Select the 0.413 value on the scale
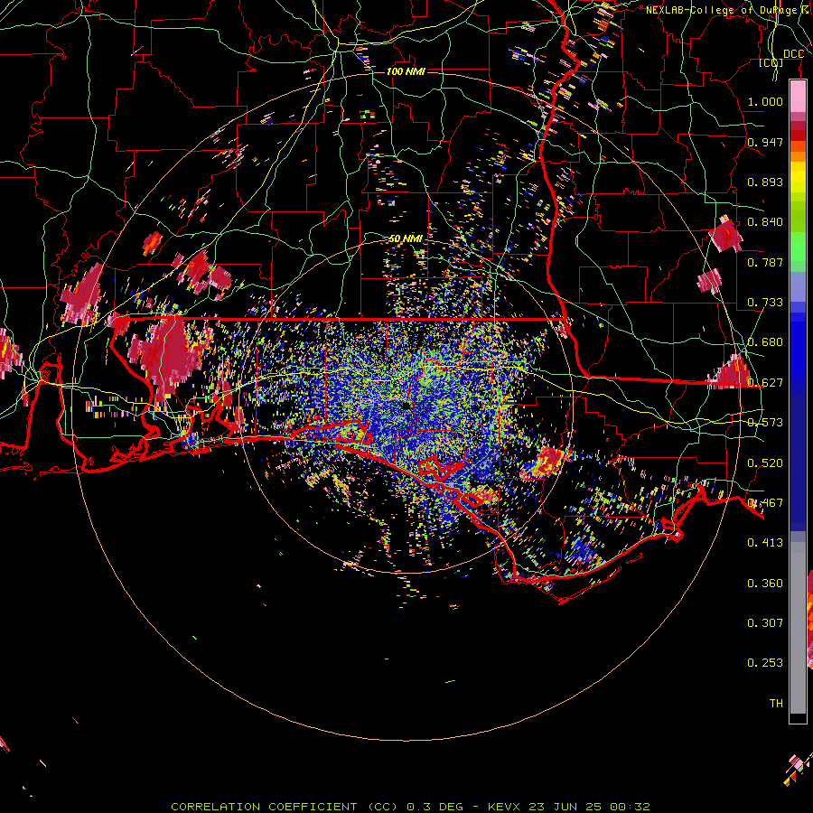The height and width of the screenshot is (813, 813). (765, 543)
